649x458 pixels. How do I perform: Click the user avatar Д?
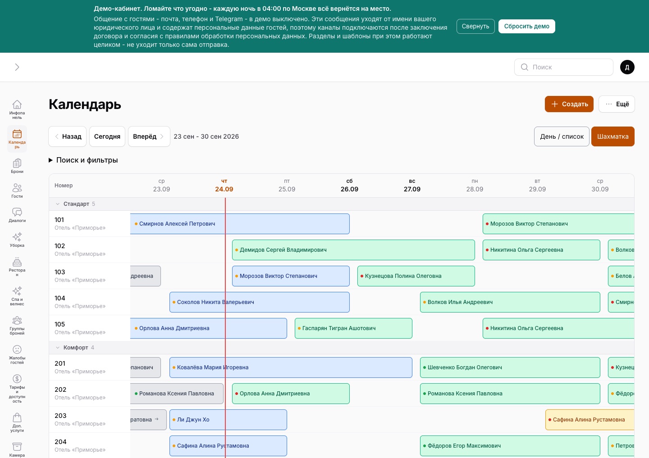(627, 67)
